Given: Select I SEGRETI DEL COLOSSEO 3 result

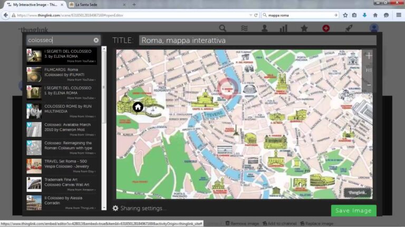Looking at the screenshot, I should click(62, 56).
